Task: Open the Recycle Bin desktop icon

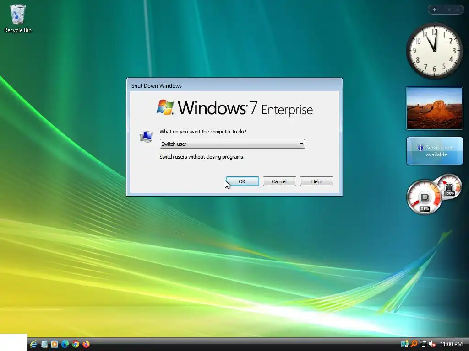Action: (x=18, y=18)
